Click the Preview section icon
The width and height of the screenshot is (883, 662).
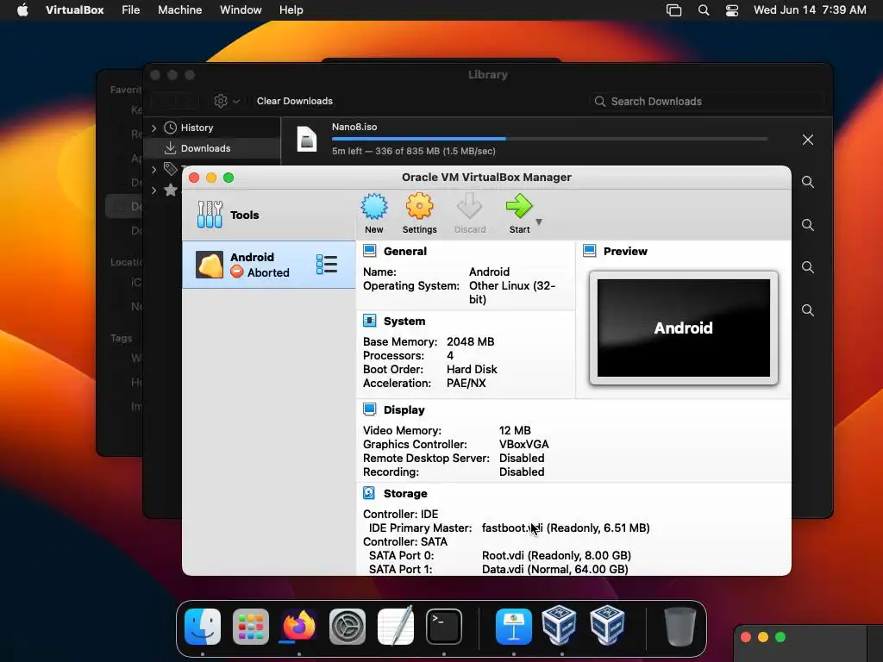pos(590,251)
